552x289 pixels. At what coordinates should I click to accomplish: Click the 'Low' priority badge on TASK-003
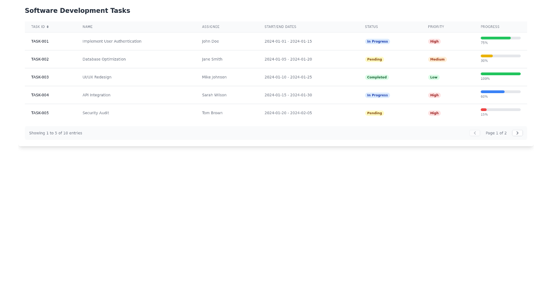pyautogui.click(x=433, y=77)
